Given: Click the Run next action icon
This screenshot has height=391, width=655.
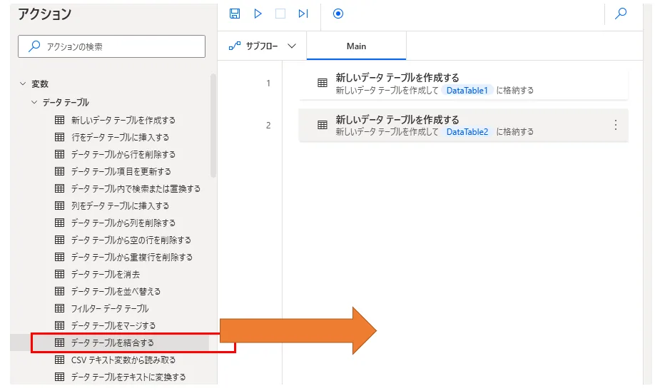Looking at the screenshot, I should 303,14.
